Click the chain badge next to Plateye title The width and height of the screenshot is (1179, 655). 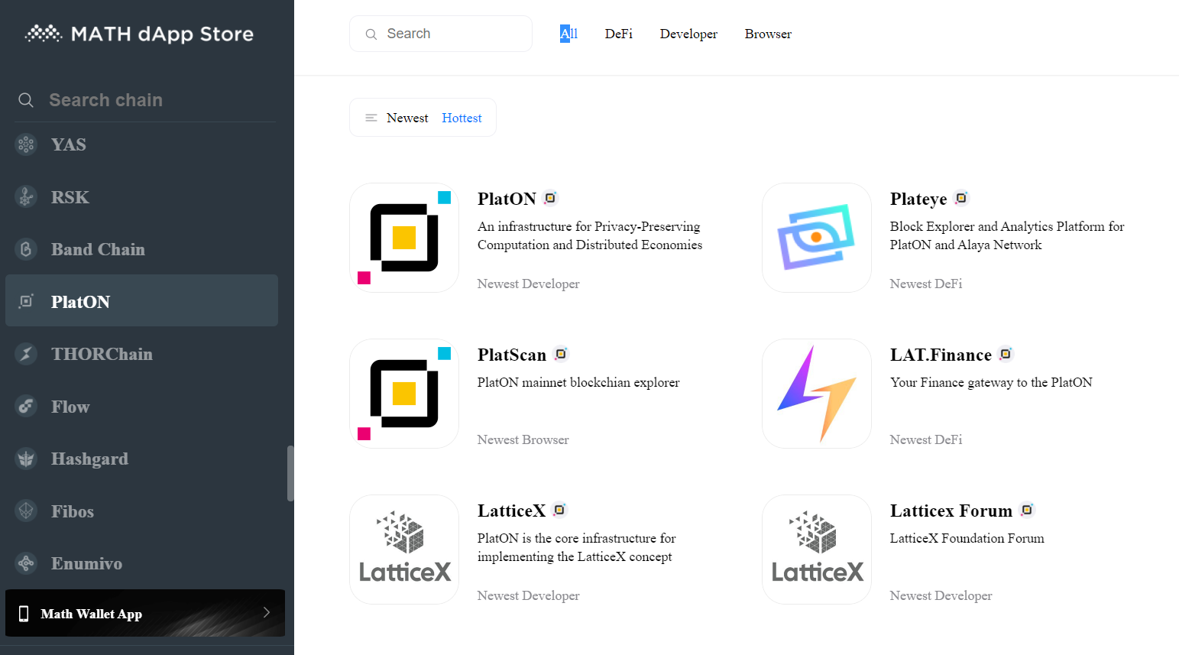(961, 198)
